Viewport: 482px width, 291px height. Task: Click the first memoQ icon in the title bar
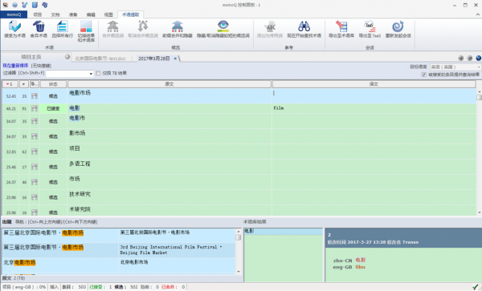[6, 5]
